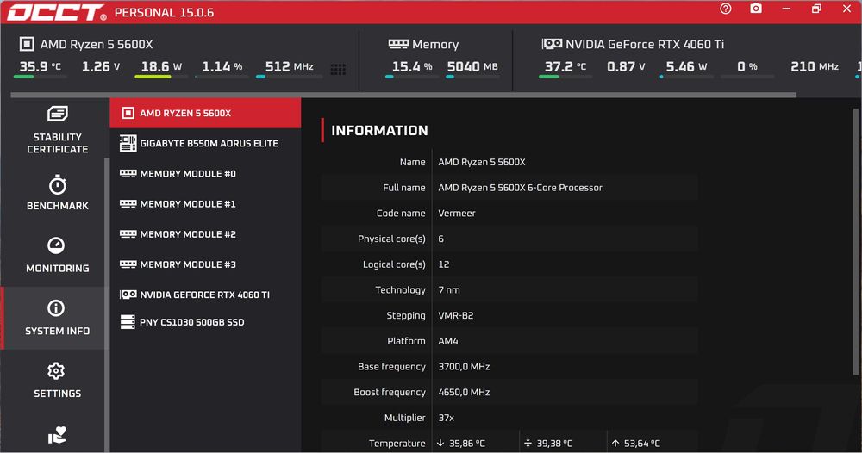Image resolution: width=862 pixels, height=453 pixels.
Task: Click the CPU usage 1.14 % reading
Action: (x=222, y=66)
